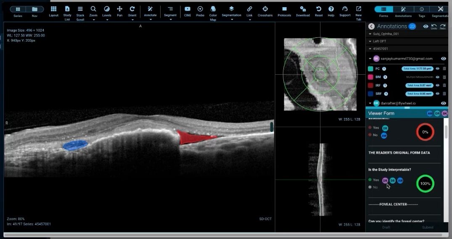Viewport: 452px width, 239px height.
Task: Select the Levels contrast tool
Action: point(107,11)
